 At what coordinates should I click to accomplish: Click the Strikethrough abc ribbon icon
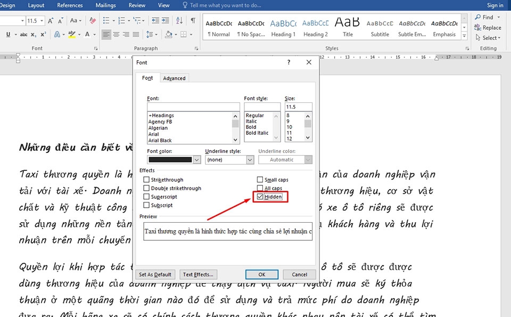pyautogui.click(x=23, y=35)
